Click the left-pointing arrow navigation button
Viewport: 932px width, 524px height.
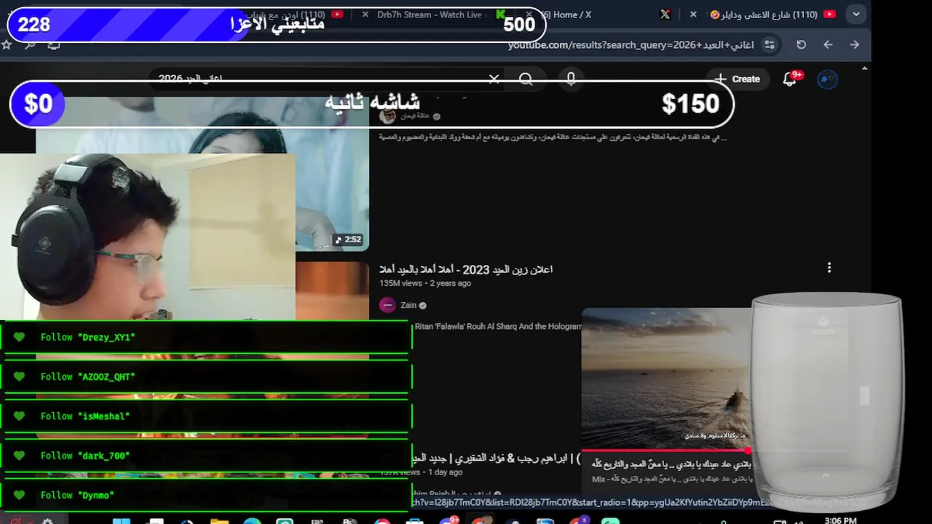coord(828,44)
